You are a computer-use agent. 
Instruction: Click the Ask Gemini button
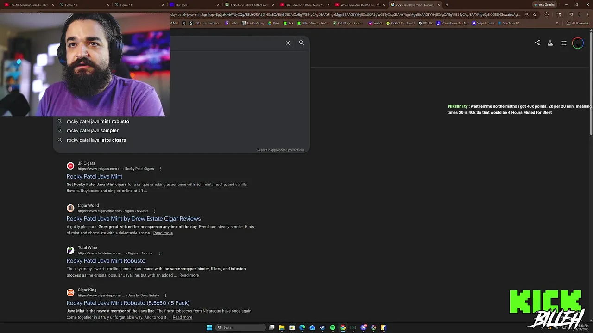point(544,5)
